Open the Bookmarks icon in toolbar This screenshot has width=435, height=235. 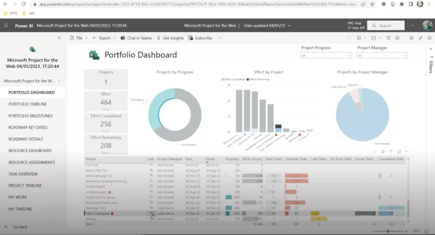(x=359, y=38)
